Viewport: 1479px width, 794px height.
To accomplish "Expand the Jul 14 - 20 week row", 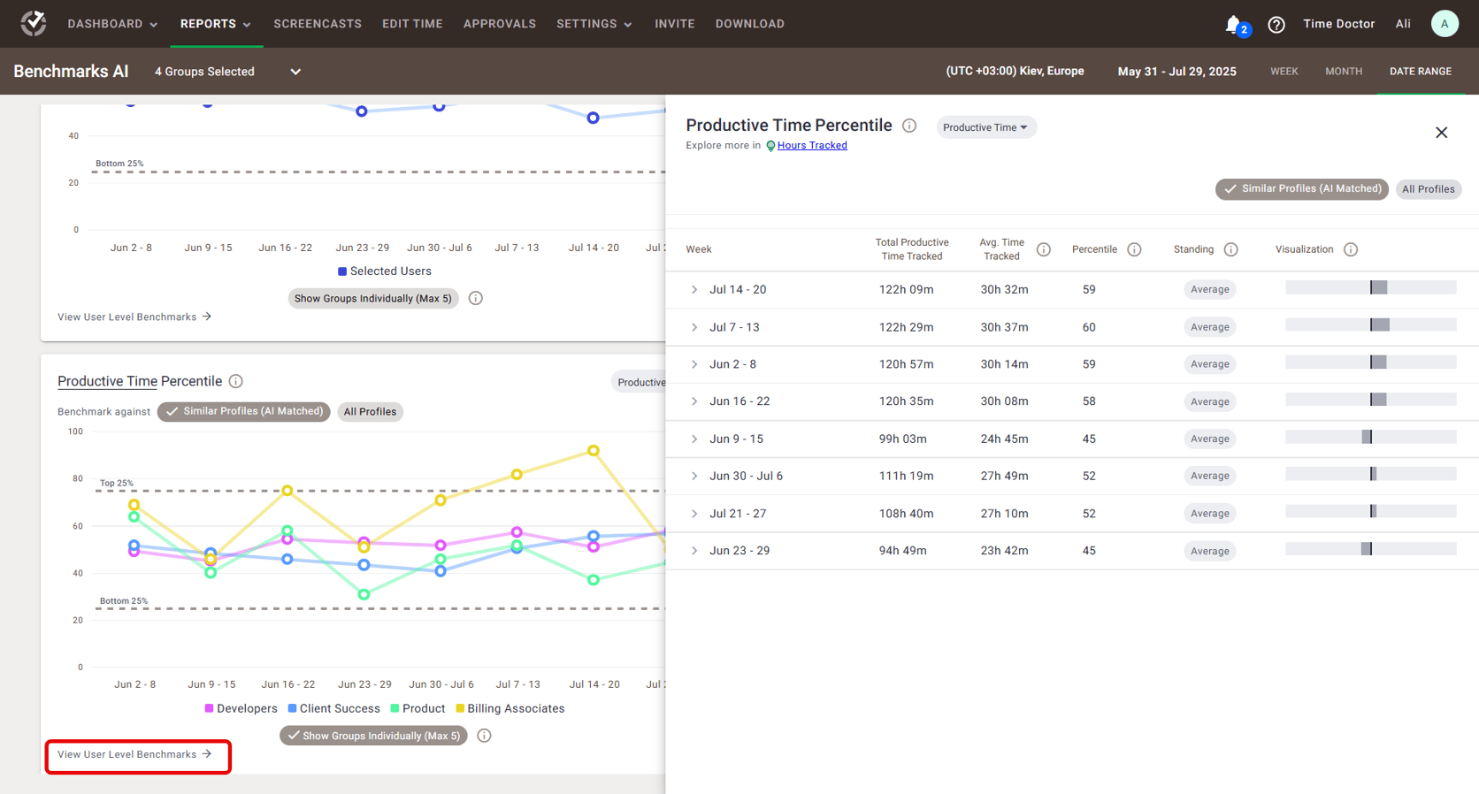I will [x=694, y=290].
